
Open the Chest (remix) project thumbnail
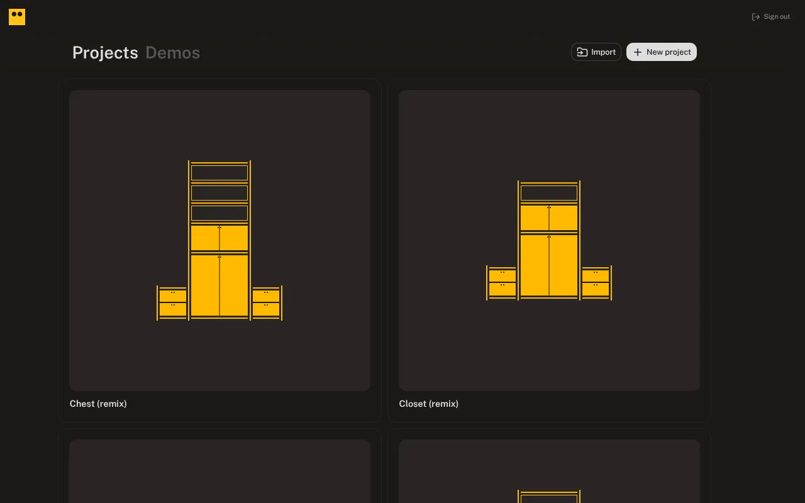(219, 240)
